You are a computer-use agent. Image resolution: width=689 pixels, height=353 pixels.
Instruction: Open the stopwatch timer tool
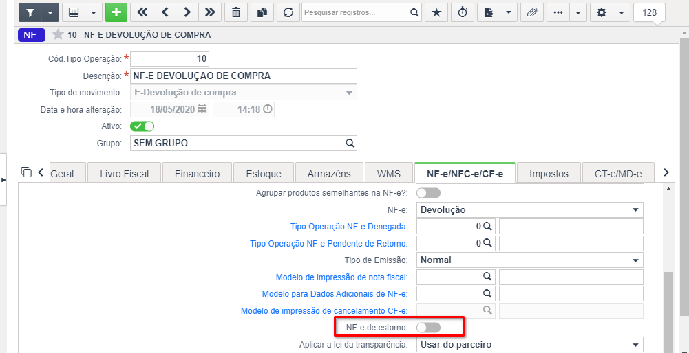click(463, 13)
